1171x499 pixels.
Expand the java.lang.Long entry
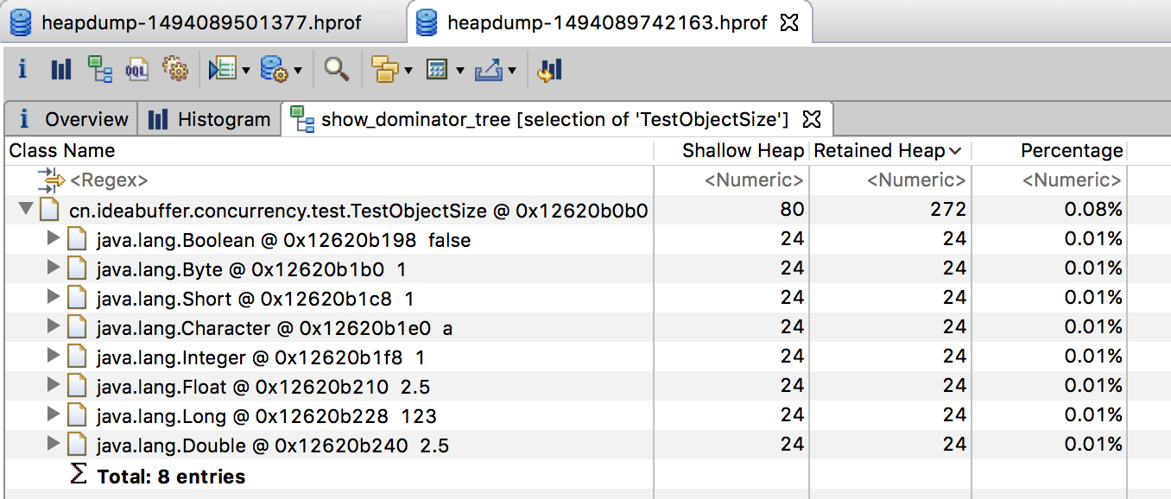coord(54,415)
